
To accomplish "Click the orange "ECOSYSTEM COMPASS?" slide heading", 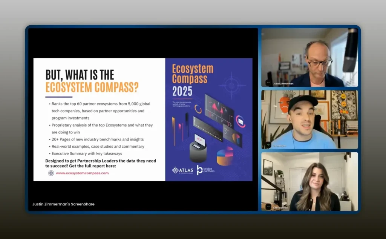I will pos(92,87).
